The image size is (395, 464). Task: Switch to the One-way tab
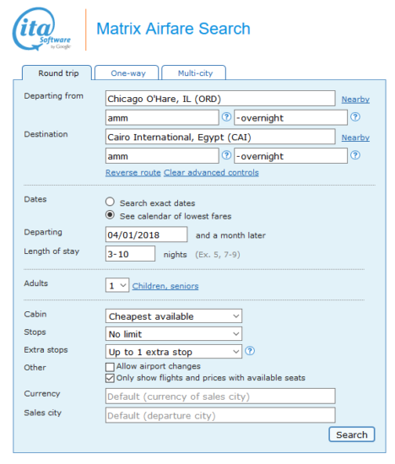tap(127, 73)
